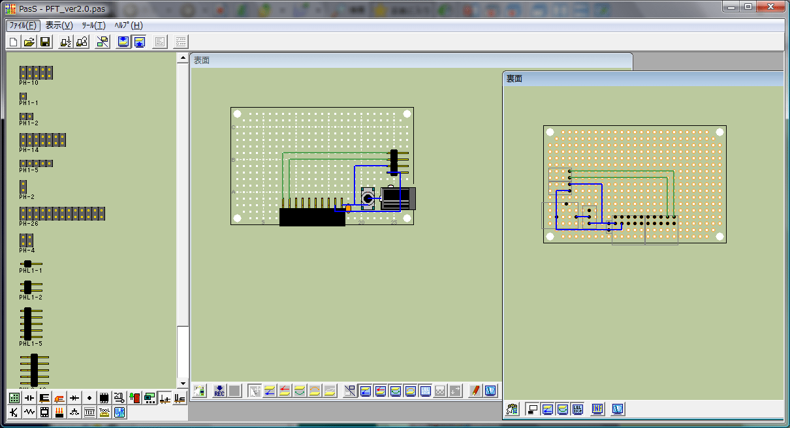The height and width of the screenshot is (428, 790).
Task: Save the project with the floppy disk icon
Action: click(45, 42)
